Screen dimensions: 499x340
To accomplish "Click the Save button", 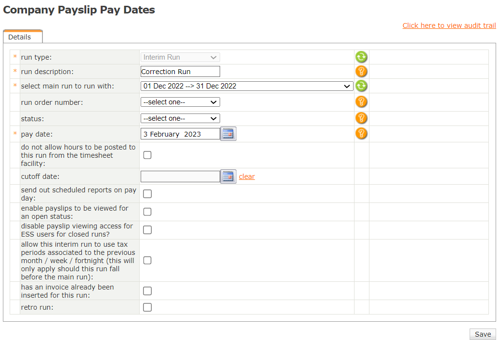I will (x=483, y=334).
